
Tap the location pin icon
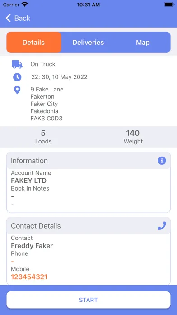click(x=17, y=90)
